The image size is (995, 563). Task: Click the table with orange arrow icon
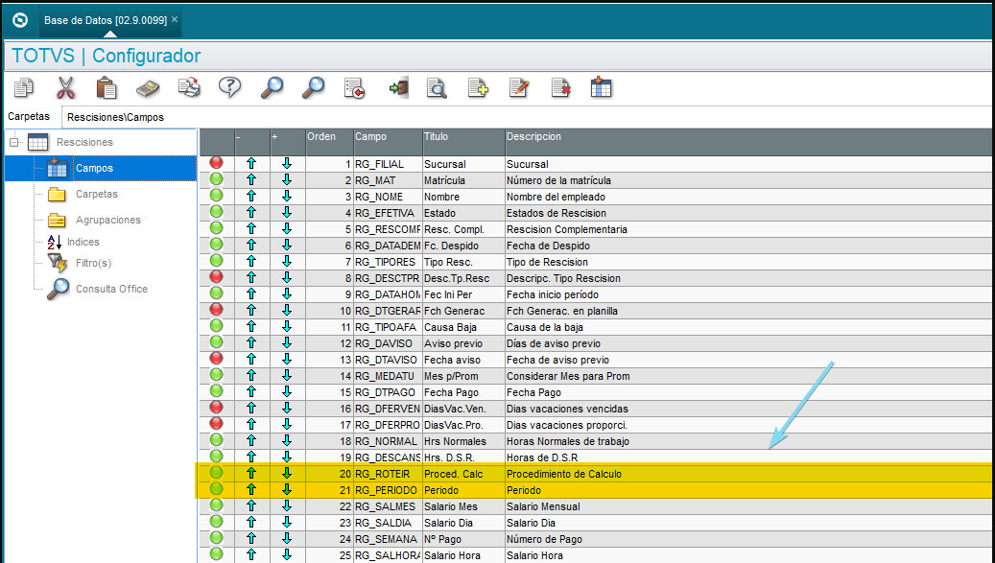[601, 88]
